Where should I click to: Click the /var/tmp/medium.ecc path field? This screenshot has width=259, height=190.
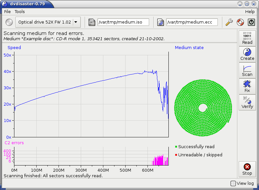pyautogui.click(x=192, y=22)
